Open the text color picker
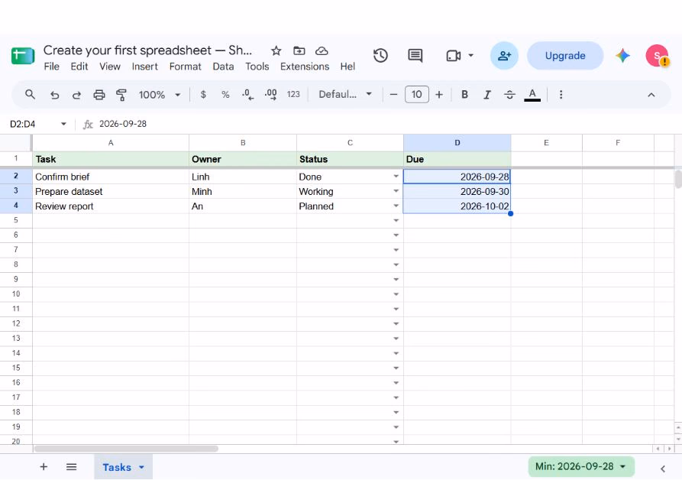 click(x=532, y=95)
